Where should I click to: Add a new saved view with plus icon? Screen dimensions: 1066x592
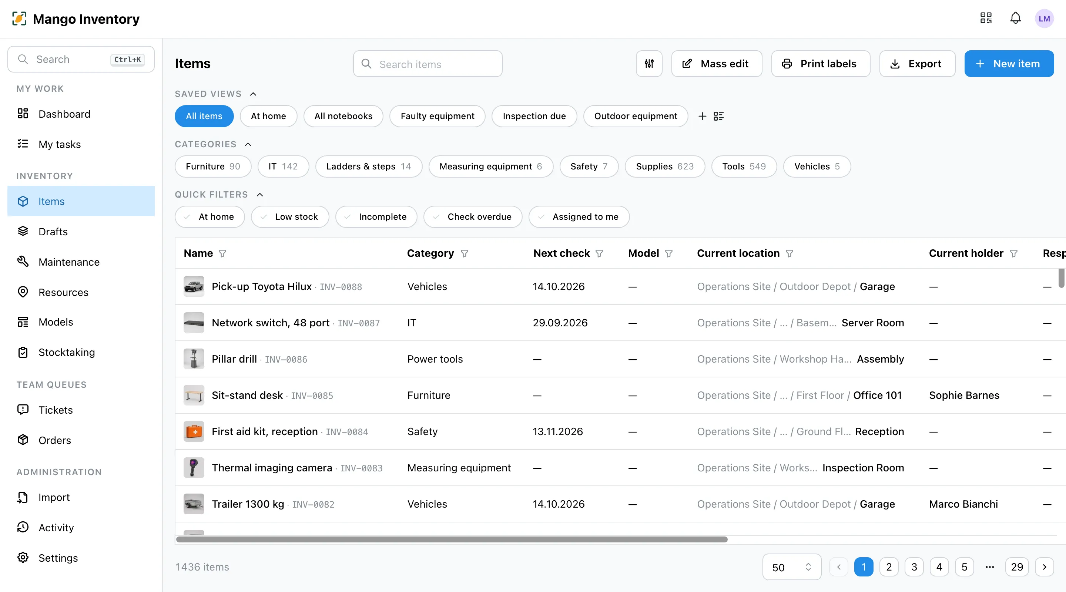click(702, 116)
